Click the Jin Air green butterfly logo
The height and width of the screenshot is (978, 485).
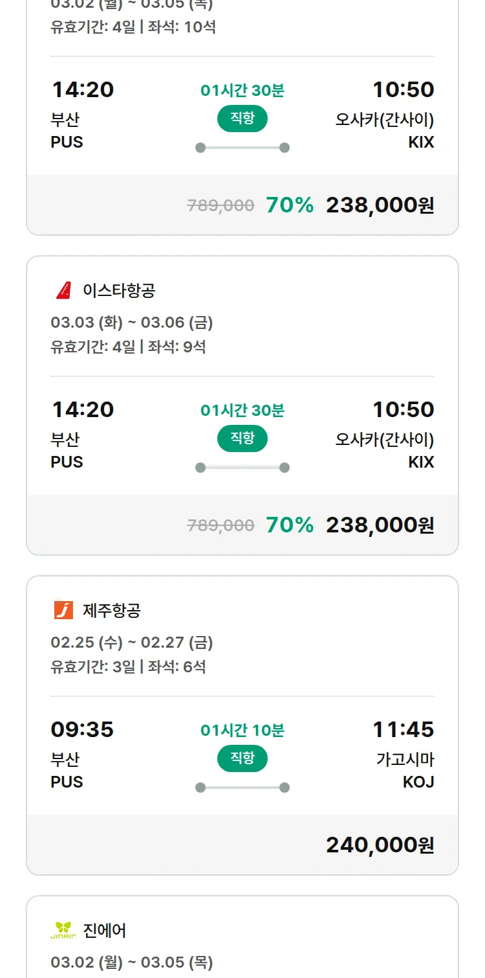click(x=63, y=930)
